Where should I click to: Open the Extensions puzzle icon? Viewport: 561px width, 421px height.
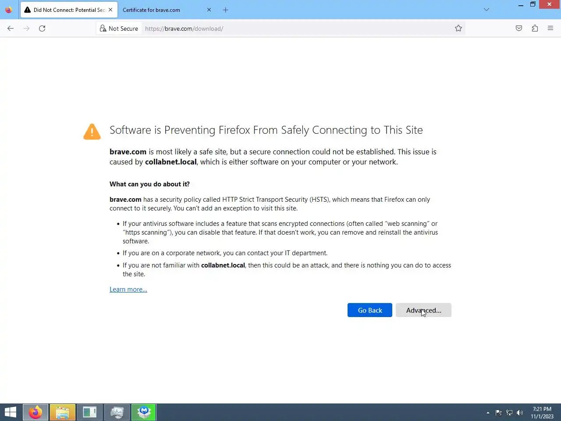[x=535, y=29]
